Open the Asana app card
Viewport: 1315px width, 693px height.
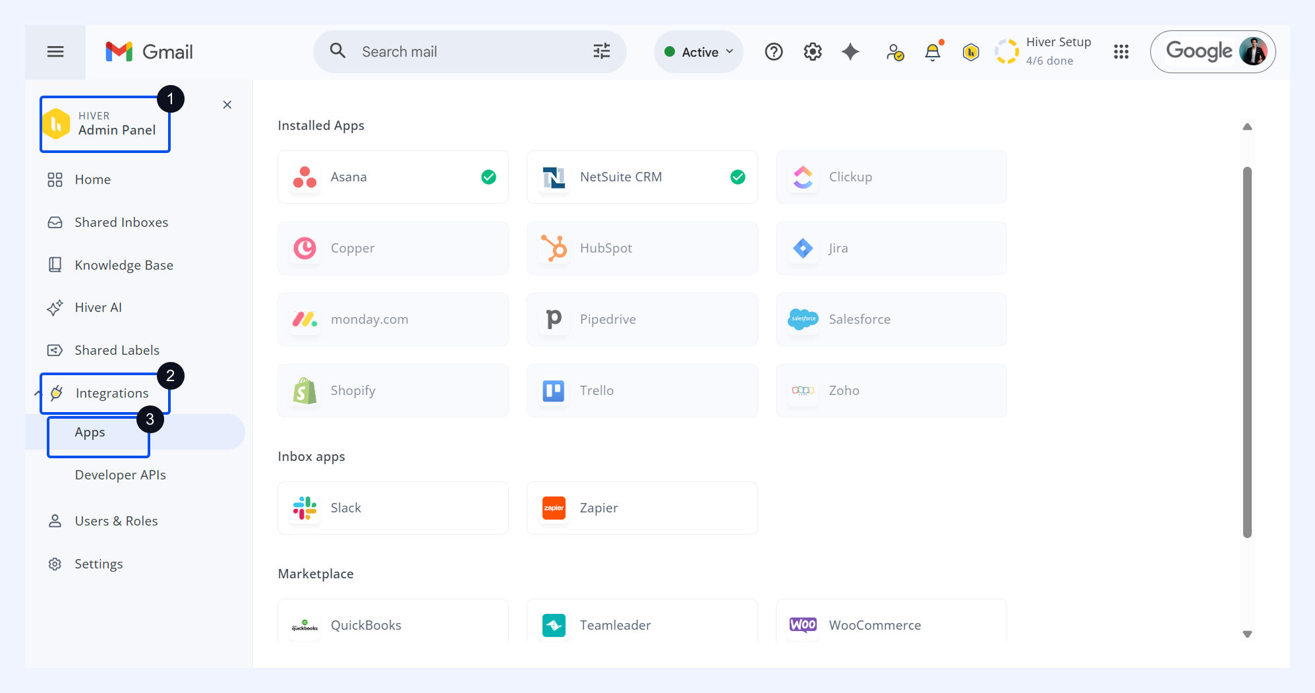(x=393, y=177)
